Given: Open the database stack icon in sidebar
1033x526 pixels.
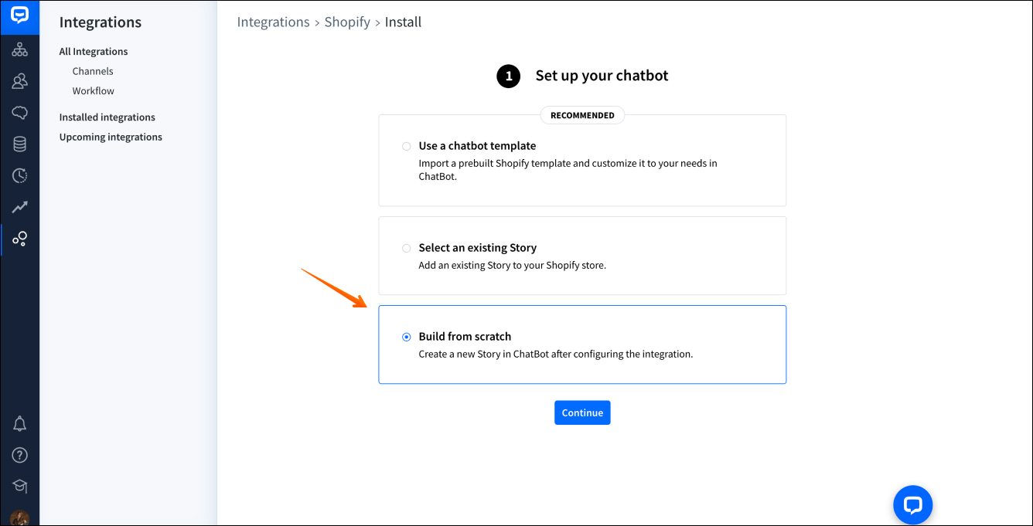Looking at the screenshot, I should pyautogui.click(x=19, y=144).
